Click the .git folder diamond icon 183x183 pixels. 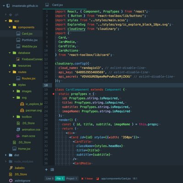point(11,15)
